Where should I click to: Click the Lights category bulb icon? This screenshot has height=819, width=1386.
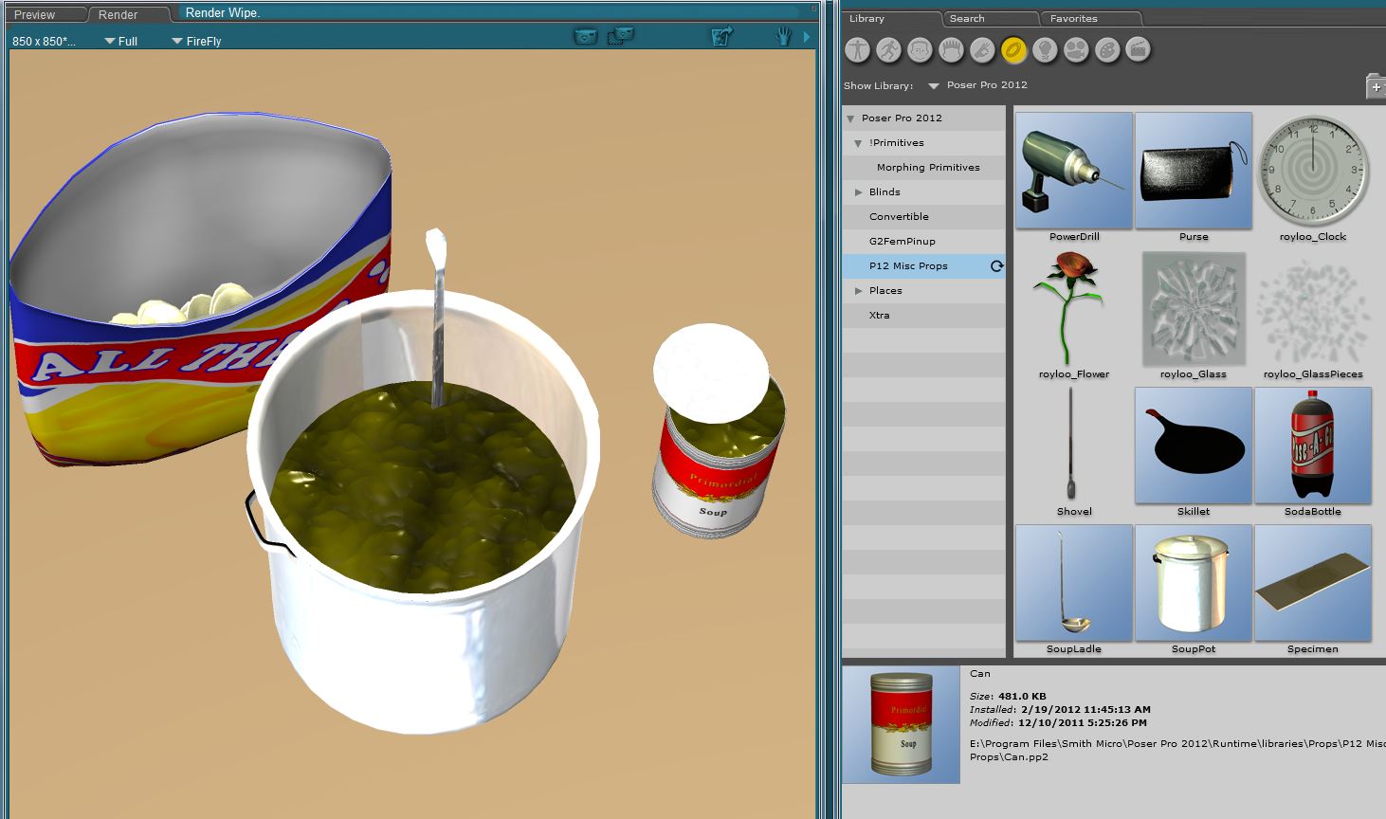[x=1045, y=50]
